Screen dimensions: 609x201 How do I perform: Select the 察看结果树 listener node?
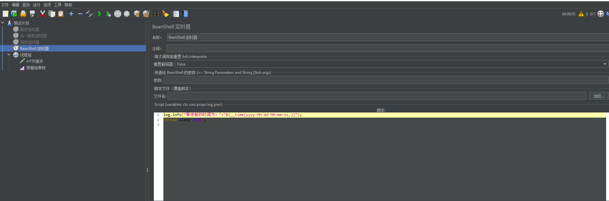(x=36, y=68)
